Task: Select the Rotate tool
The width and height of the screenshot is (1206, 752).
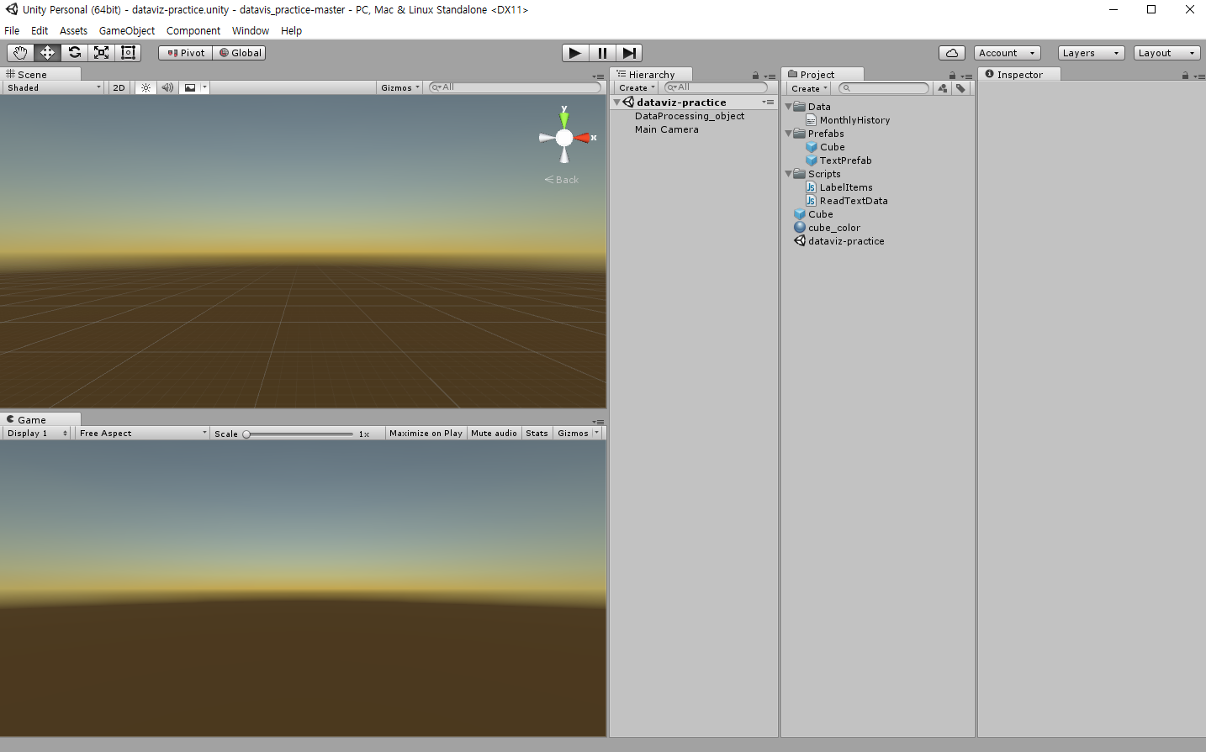Action: click(74, 52)
